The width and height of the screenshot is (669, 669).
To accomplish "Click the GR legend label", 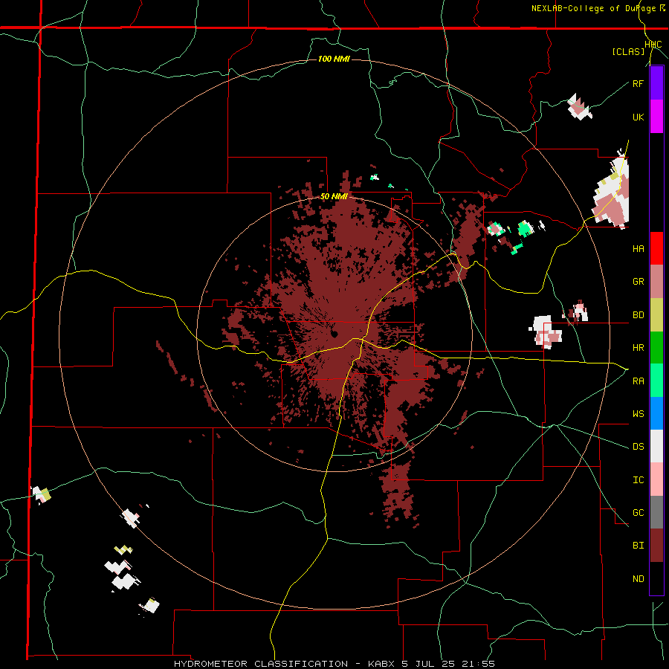I will click(638, 282).
